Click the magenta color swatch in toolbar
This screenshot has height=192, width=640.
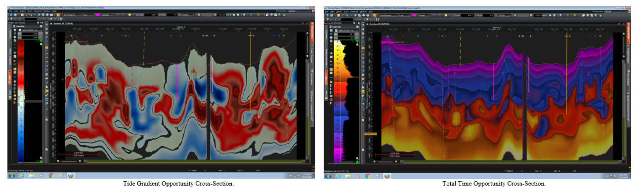point(97,15)
